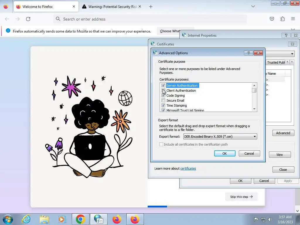
Task: Open the volume tray icon
Action: (270, 219)
